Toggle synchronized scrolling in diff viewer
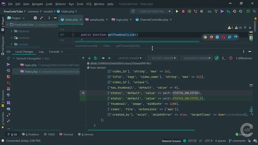Screen dimensions: 258x145 click(217, 58)
